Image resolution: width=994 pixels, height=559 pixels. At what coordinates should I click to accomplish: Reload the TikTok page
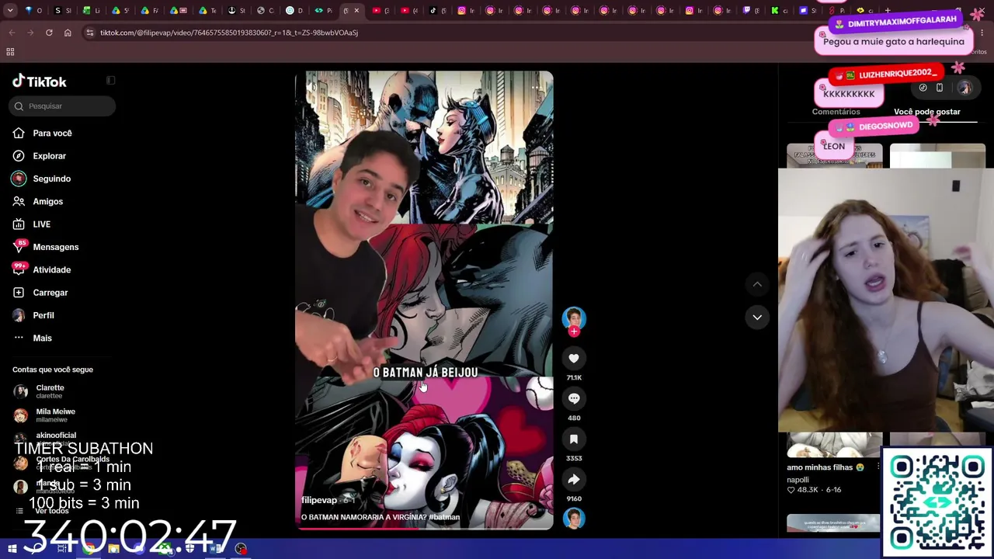49,33
